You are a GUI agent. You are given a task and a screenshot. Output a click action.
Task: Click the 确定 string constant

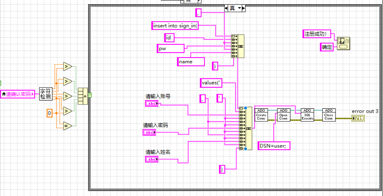(x=327, y=47)
